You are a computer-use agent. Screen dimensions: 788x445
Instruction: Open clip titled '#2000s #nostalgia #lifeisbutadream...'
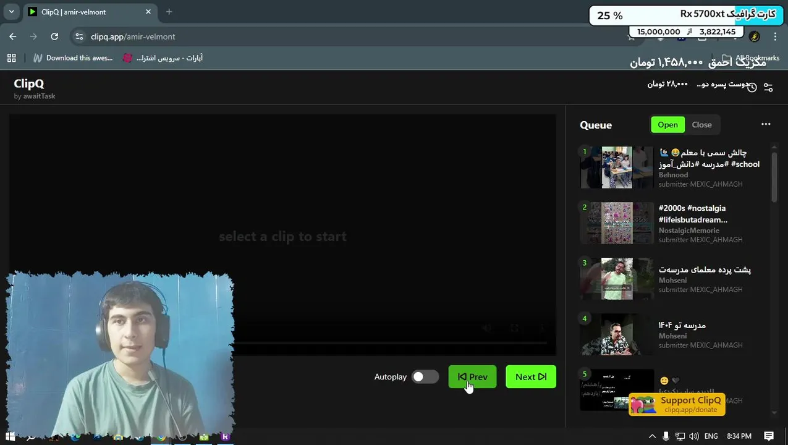(693, 214)
